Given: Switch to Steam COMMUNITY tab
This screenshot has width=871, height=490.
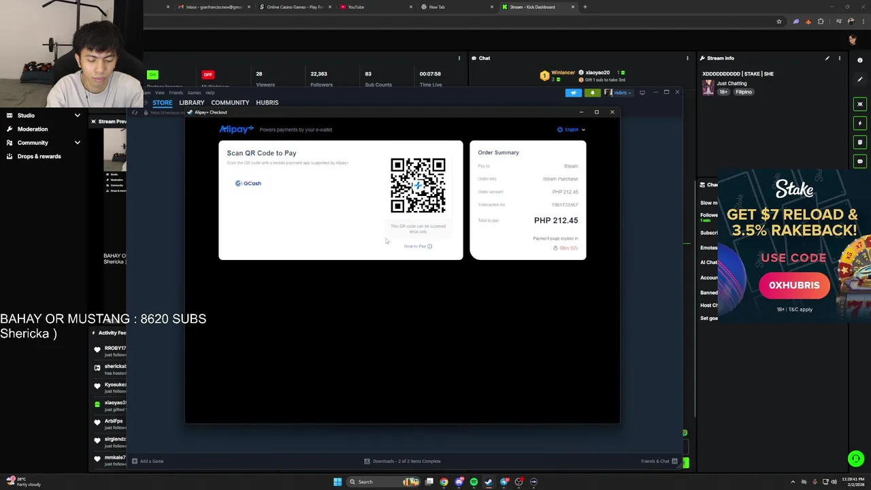Looking at the screenshot, I should [230, 103].
